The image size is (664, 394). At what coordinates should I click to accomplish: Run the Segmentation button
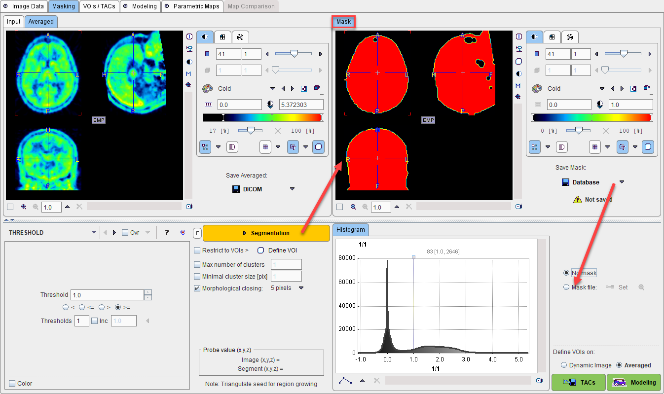coord(266,233)
